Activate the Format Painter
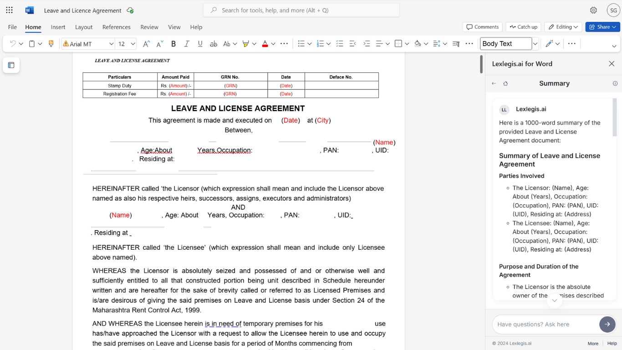 [x=51, y=44]
